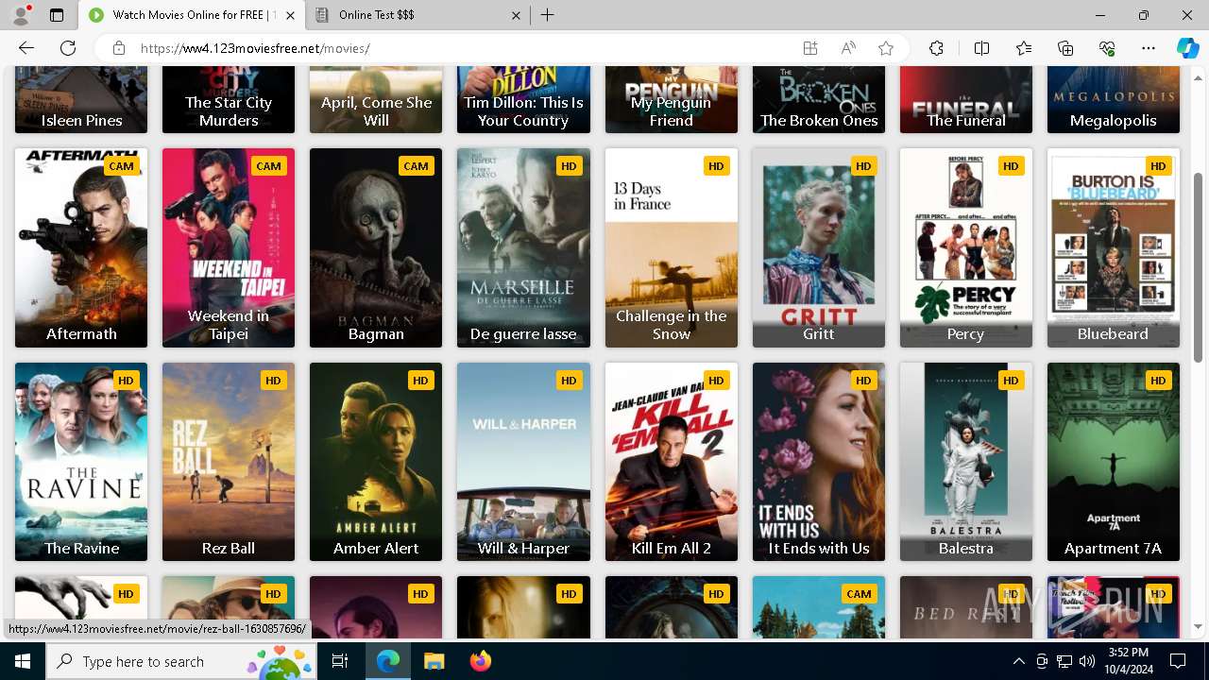Viewport: 1209px width, 680px height.
Task: Open browser Extensions icon
Action: click(x=936, y=48)
